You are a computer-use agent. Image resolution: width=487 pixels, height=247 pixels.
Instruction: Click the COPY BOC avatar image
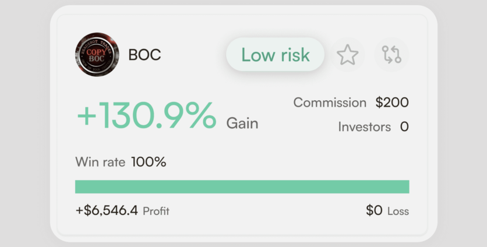tap(97, 55)
